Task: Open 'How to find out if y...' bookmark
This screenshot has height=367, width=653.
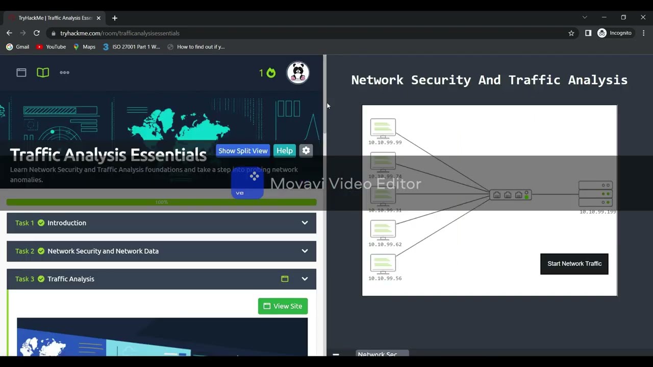Action: [196, 47]
